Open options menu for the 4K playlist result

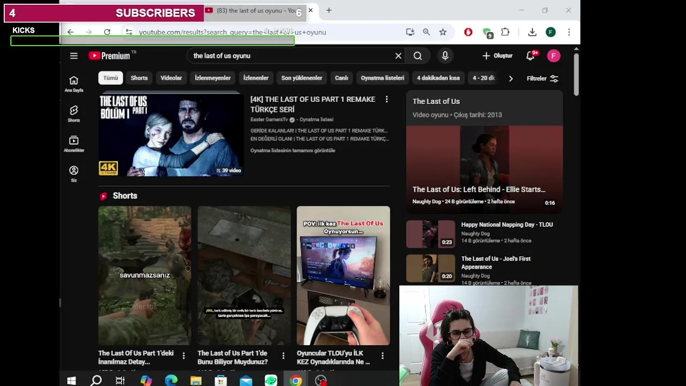(x=386, y=99)
